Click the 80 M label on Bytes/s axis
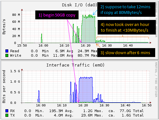159x120 pixels. pyautogui.click(x=16, y=15)
